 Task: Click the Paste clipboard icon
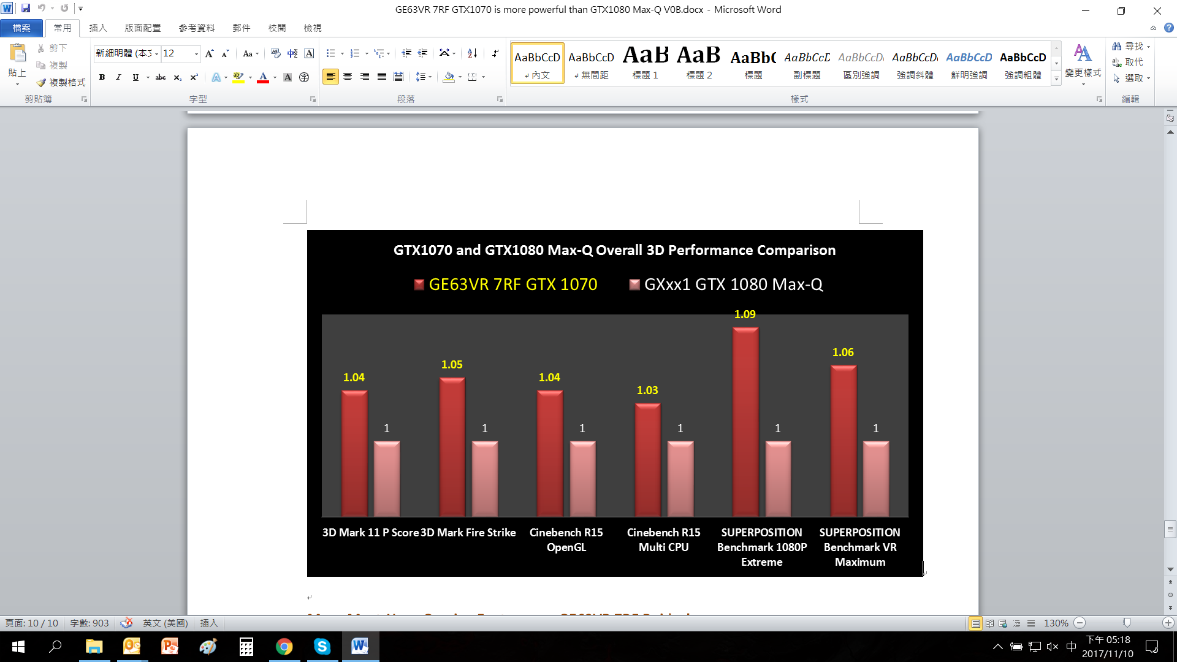click(x=17, y=53)
